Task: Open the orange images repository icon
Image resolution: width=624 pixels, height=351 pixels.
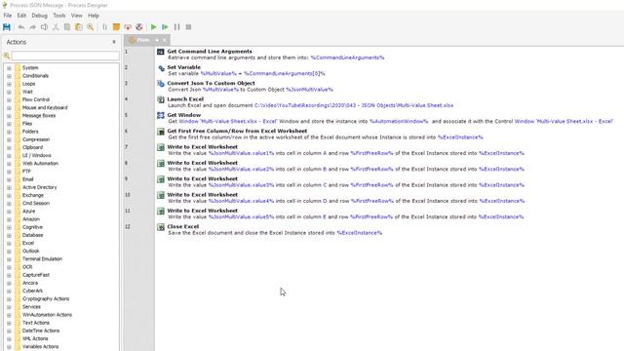Action: pyautogui.click(x=116, y=27)
